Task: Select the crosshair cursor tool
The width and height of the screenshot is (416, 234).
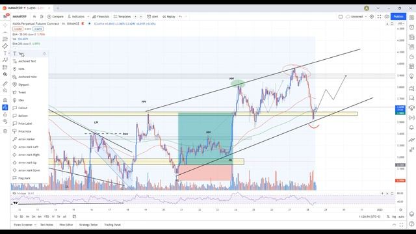Action: click(x=5, y=25)
